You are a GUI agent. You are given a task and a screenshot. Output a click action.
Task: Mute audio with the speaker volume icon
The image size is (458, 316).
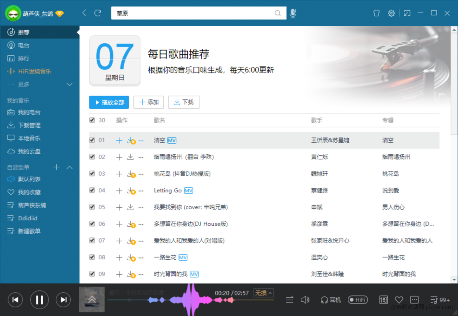click(305, 300)
